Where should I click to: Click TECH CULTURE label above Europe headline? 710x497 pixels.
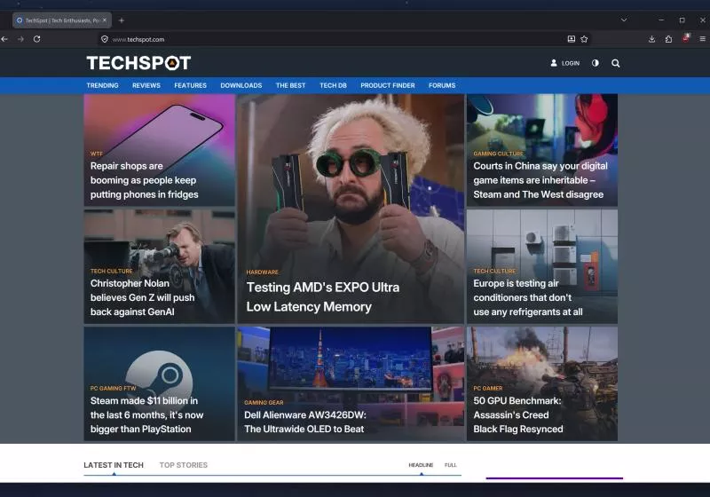point(494,271)
